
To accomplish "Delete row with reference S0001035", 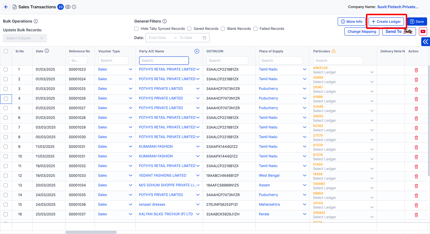I will tap(416, 196).
